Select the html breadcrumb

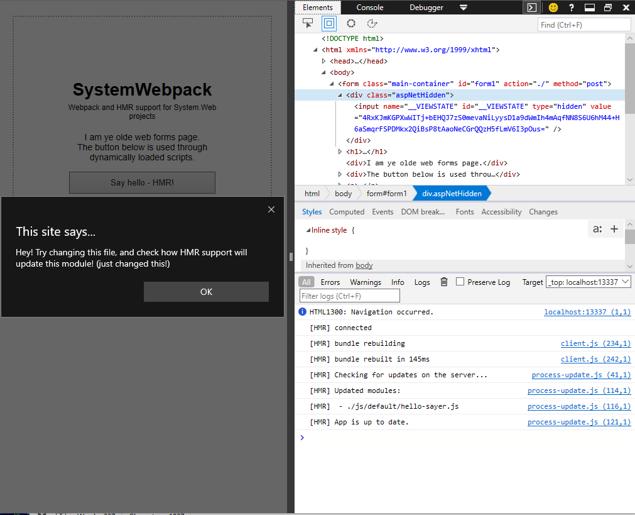(x=312, y=194)
